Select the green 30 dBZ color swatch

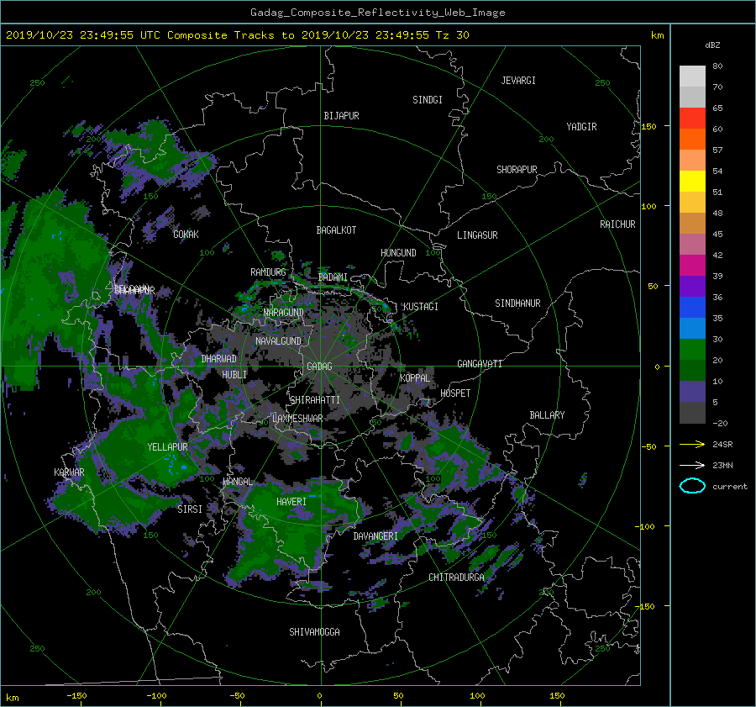click(x=692, y=350)
